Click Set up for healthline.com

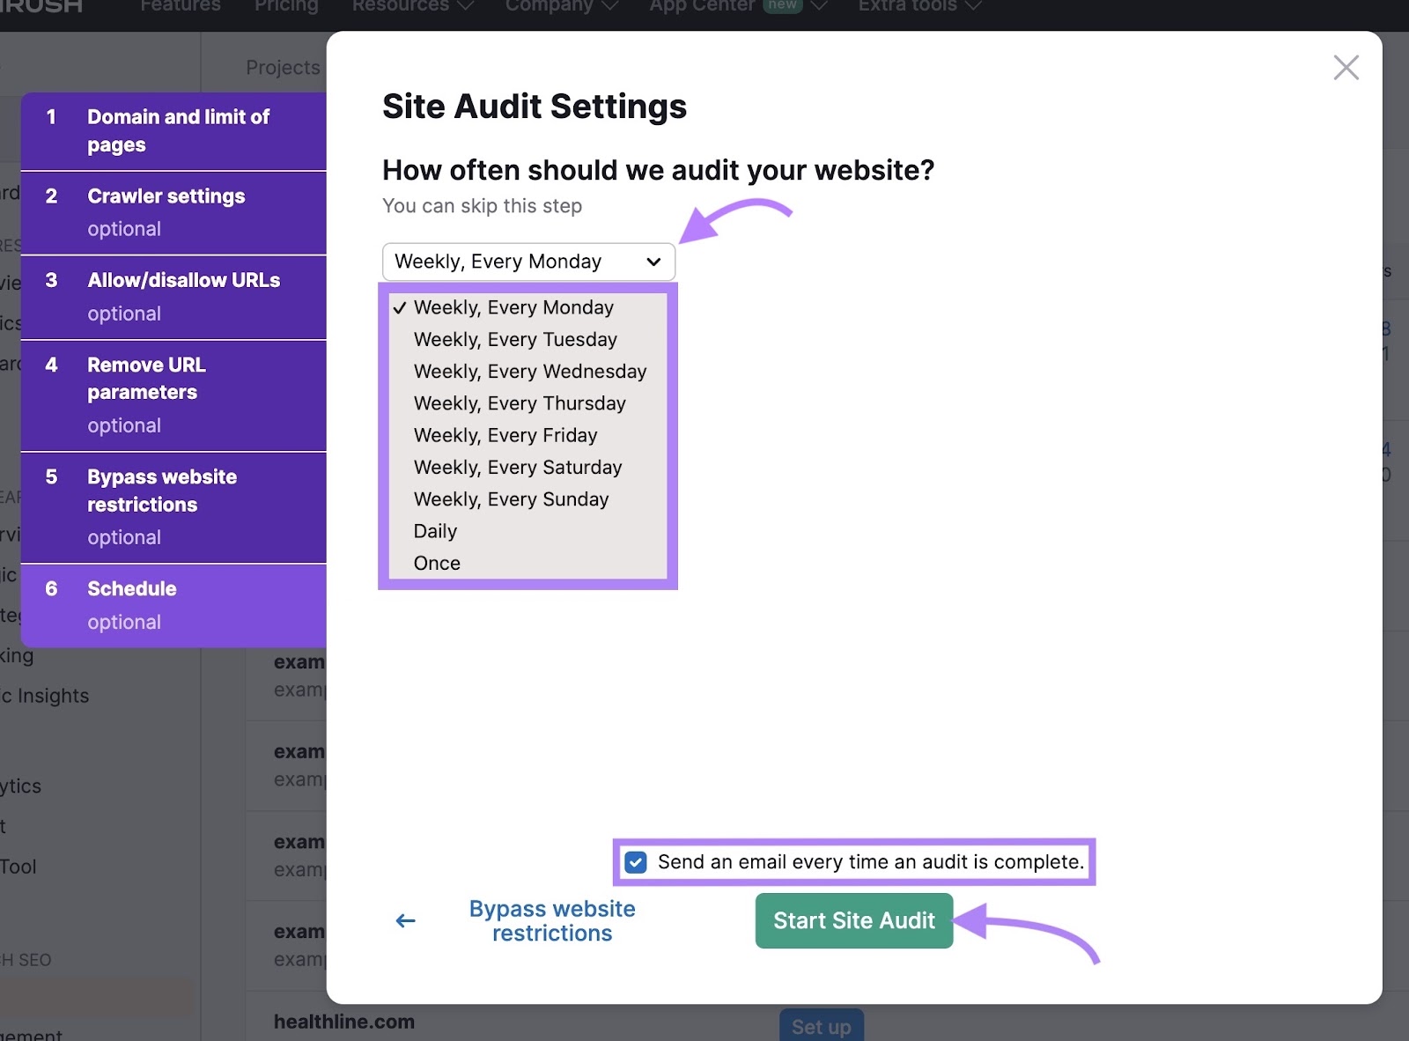coord(821,1025)
